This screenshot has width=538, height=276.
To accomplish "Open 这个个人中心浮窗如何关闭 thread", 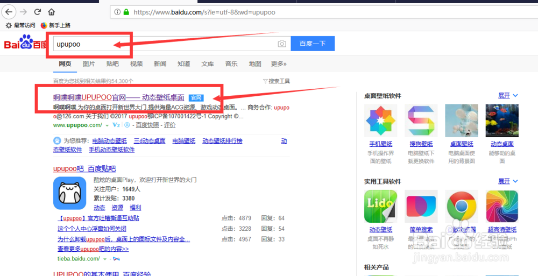I will pos(92,229).
